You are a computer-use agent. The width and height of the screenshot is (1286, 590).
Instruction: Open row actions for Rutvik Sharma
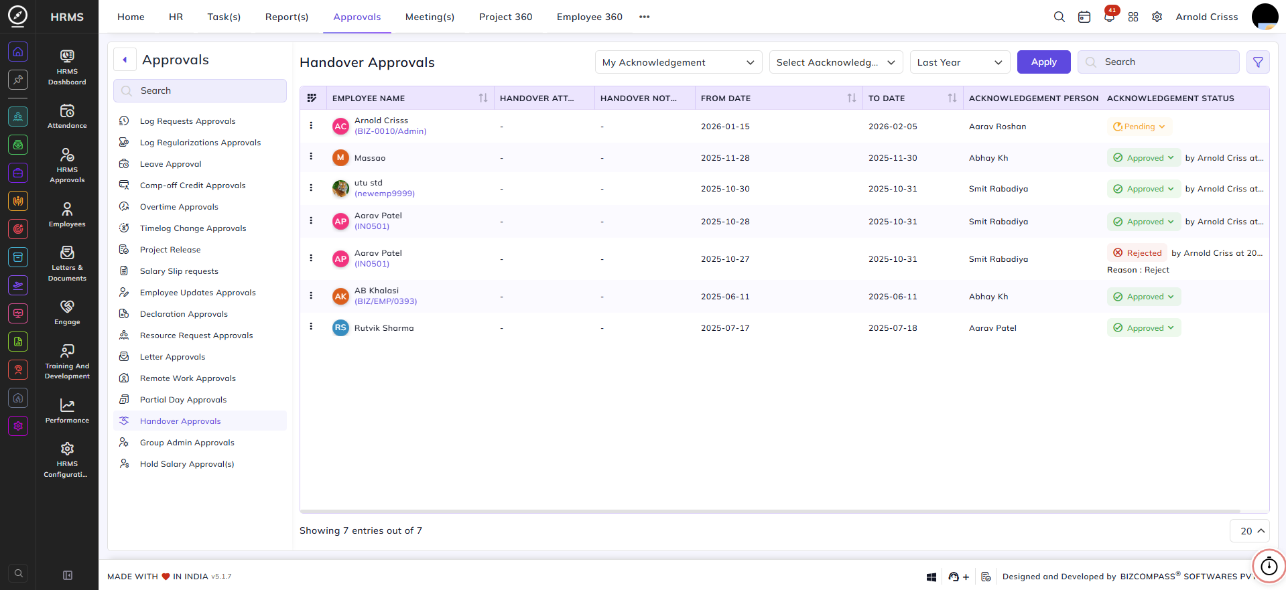pyautogui.click(x=311, y=326)
